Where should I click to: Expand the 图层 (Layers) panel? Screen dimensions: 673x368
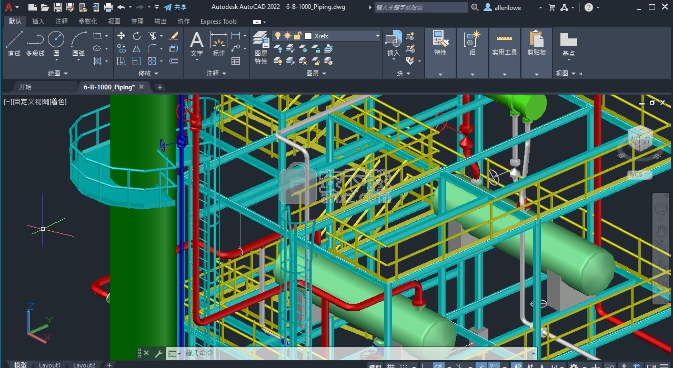(x=316, y=74)
